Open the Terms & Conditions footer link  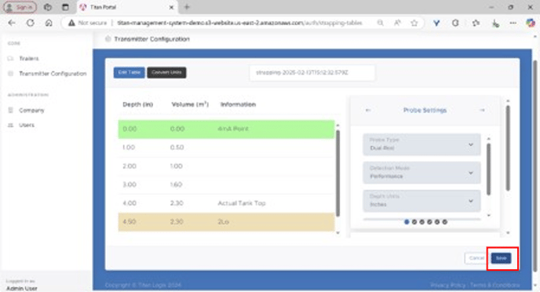point(495,285)
